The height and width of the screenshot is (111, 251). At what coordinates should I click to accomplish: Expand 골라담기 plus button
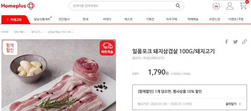coord(240,104)
